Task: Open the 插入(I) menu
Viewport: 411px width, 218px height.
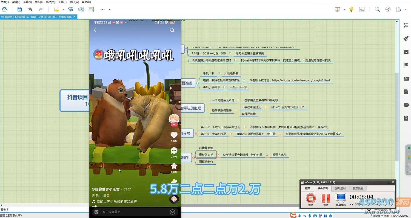Action: 39,2
